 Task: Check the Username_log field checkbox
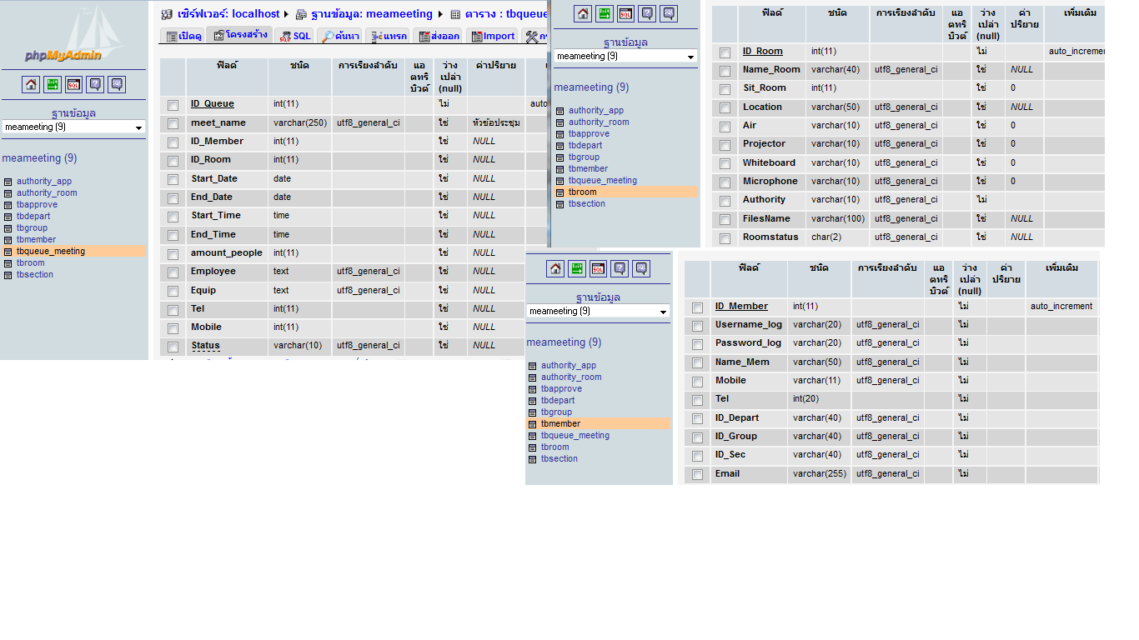coord(697,326)
